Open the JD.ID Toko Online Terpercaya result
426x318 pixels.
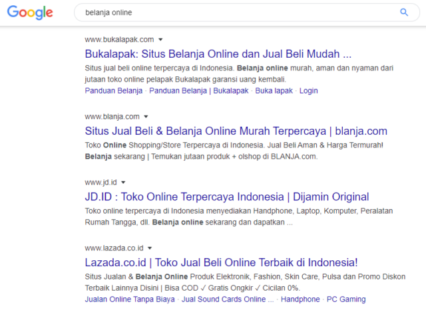(227, 197)
